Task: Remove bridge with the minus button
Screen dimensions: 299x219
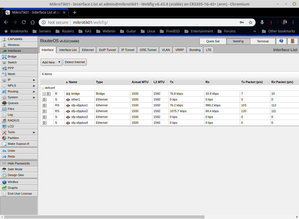Action: tap(44, 94)
